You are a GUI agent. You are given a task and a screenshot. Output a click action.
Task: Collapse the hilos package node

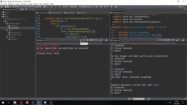pos(5,30)
